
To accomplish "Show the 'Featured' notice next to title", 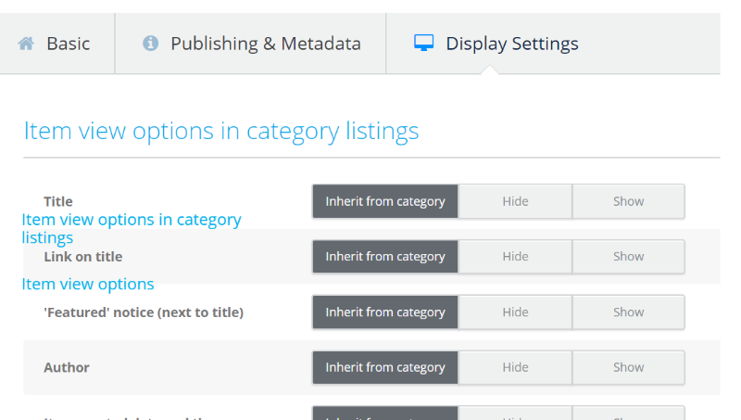I will [629, 312].
